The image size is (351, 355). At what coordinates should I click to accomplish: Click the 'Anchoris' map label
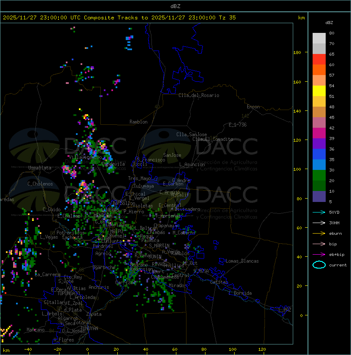point(99,287)
